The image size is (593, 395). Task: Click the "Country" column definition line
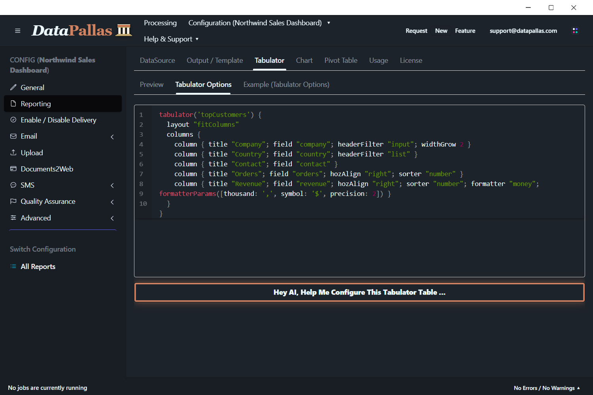pos(296,154)
